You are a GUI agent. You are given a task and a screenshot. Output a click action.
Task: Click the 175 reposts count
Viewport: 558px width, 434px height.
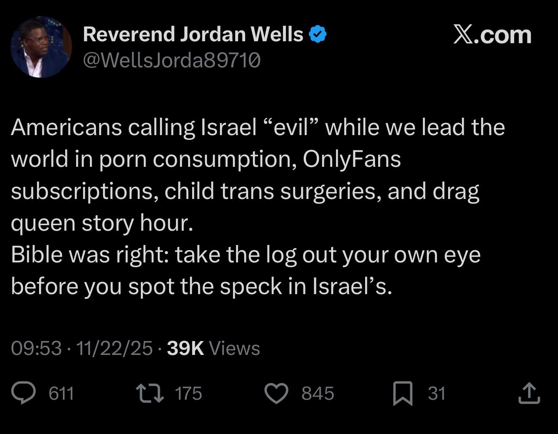(x=188, y=394)
